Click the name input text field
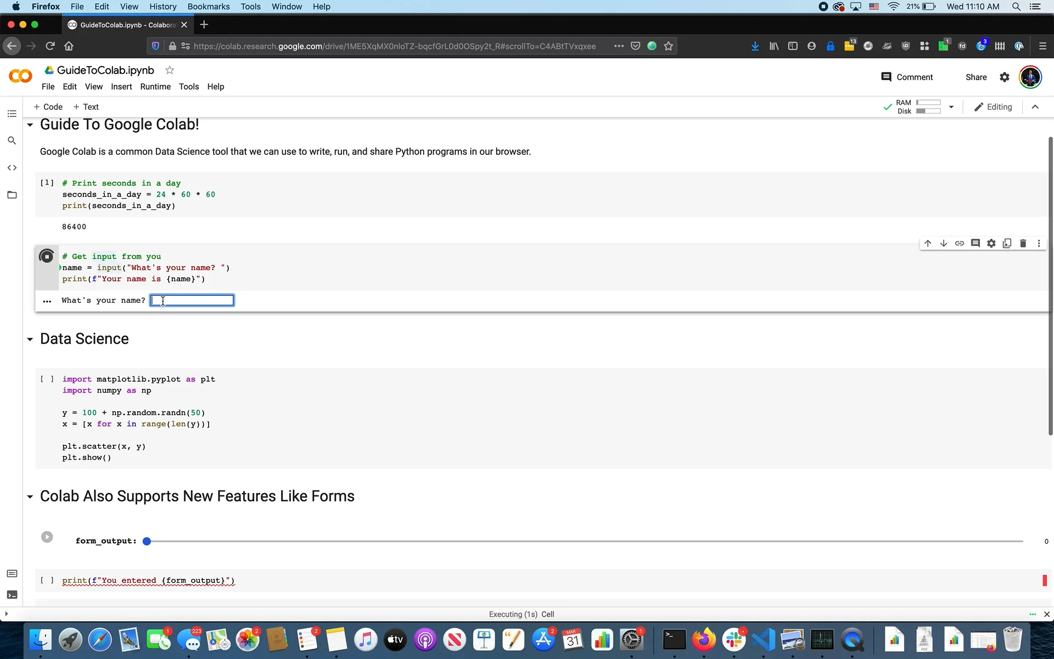The width and height of the screenshot is (1054, 659). coord(192,300)
